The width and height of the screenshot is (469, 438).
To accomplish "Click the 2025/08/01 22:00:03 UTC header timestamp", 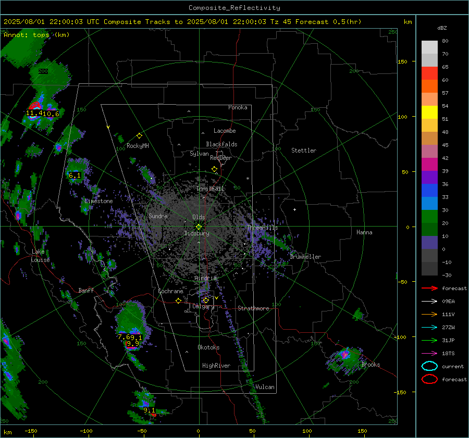I will tap(52, 22).
